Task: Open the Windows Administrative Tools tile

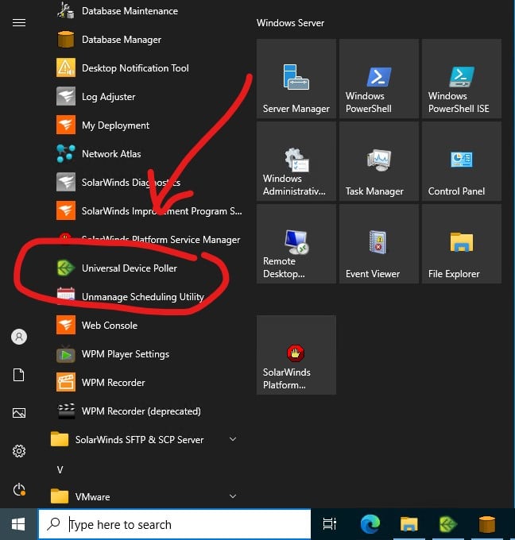Action: pos(296,161)
